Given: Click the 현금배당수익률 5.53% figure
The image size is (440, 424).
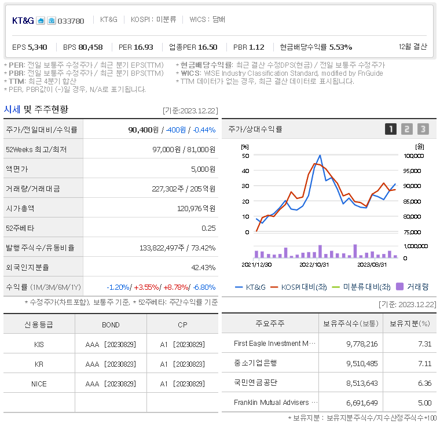Looking at the screenshot, I should pyautogui.click(x=316, y=47).
